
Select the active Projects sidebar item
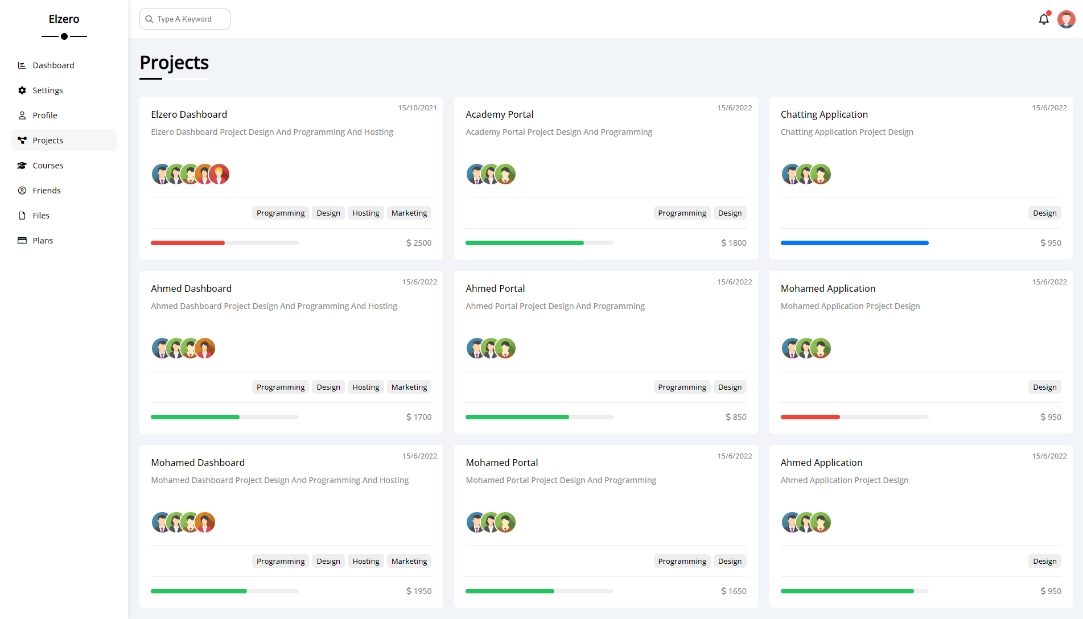click(64, 141)
